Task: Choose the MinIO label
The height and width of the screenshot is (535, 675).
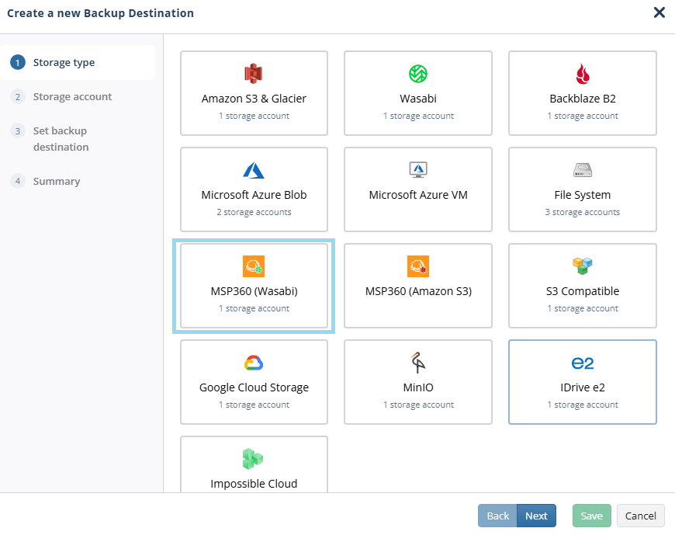Action: pyautogui.click(x=418, y=387)
